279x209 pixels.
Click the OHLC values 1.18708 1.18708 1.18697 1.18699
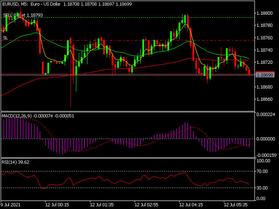tap(98, 4)
